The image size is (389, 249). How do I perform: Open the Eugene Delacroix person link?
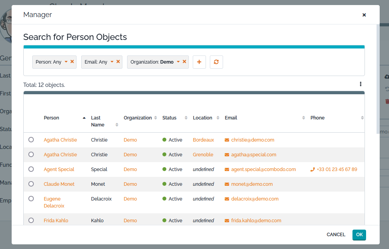coord(54,202)
